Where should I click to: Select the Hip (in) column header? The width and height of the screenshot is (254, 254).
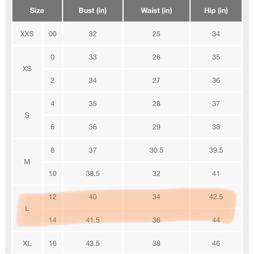click(x=216, y=11)
